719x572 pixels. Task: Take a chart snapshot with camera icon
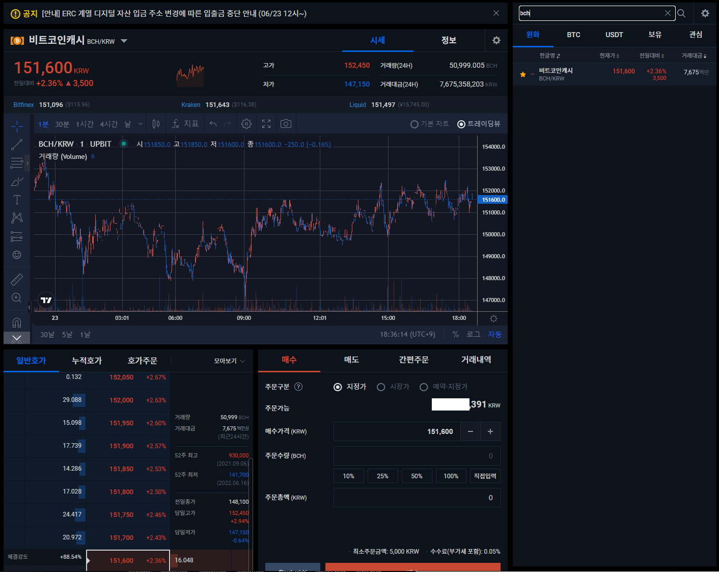(286, 124)
